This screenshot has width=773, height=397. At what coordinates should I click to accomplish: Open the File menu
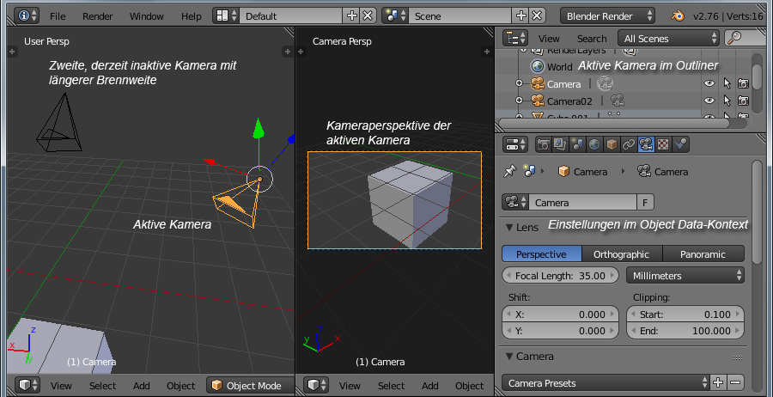[58, 15]
